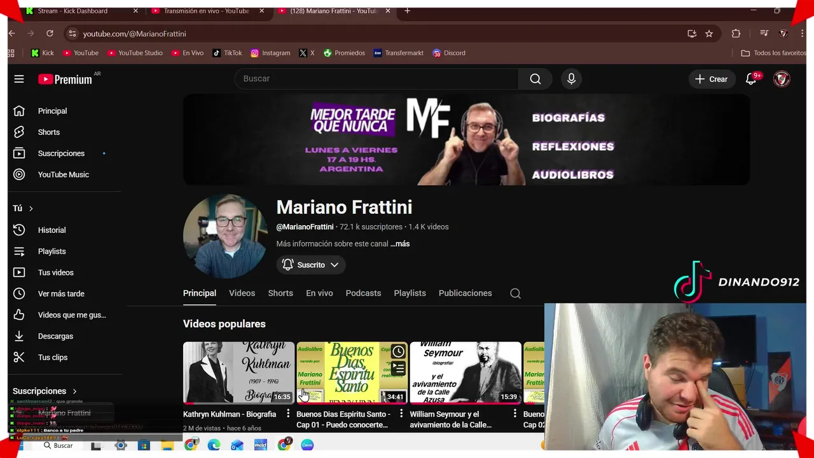814x458 pixels.
Task: Open the Chrome extensions puzzle icon
Action: (736, 34)
